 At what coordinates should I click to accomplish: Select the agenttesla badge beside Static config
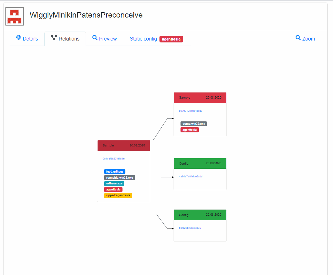(171, 39)
